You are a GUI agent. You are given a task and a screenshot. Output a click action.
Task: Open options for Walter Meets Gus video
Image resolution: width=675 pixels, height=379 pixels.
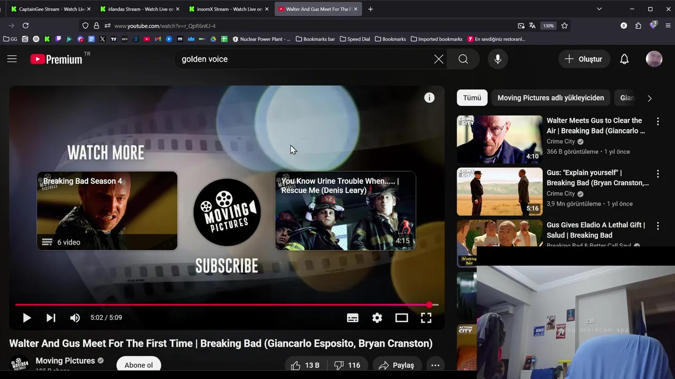[658, 122]
